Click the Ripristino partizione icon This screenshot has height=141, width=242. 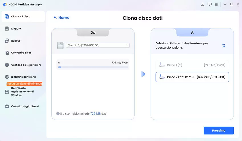7,77
